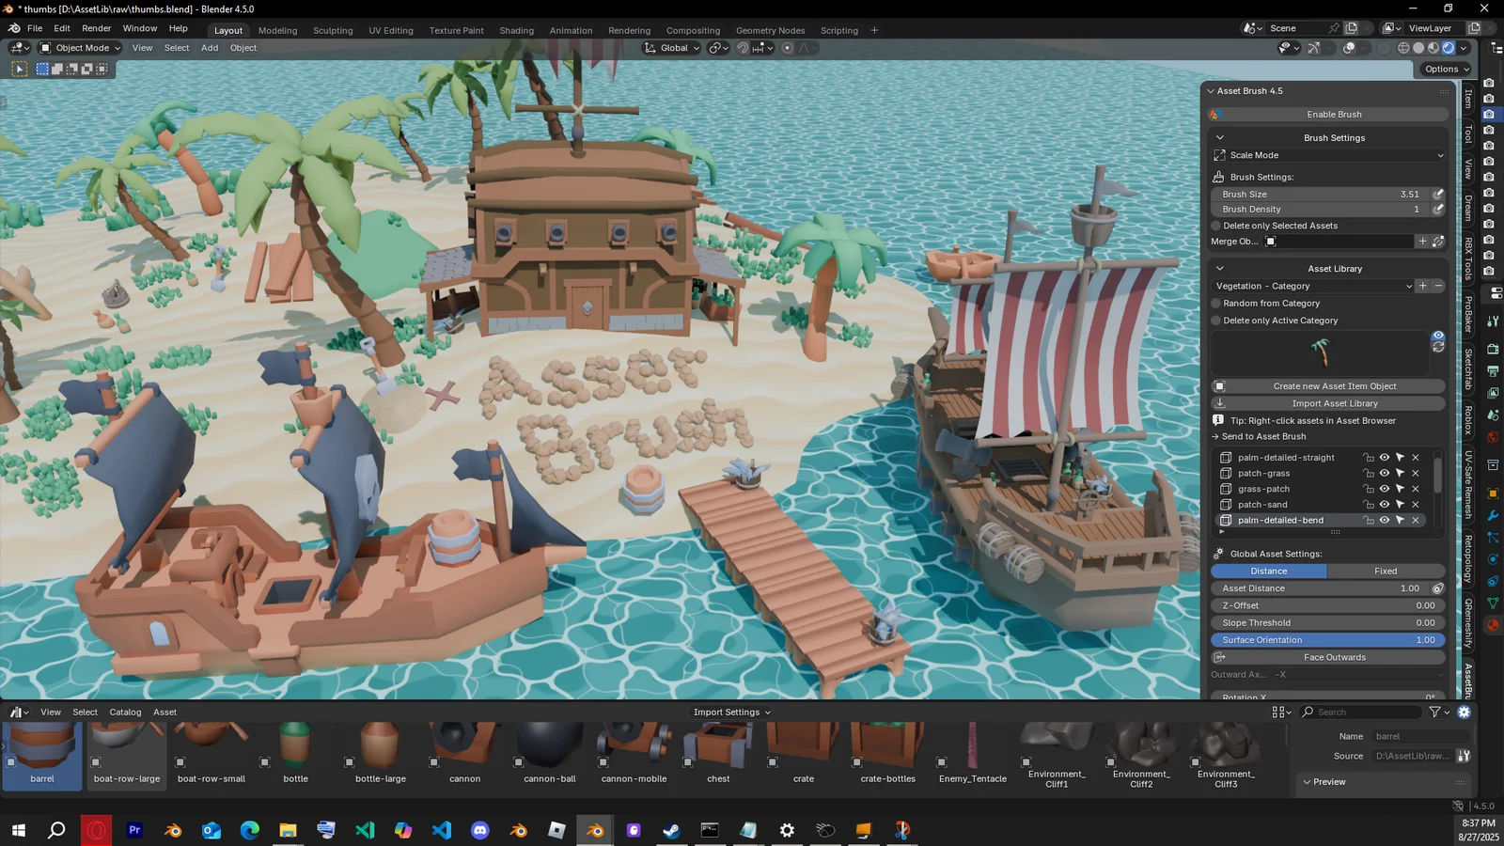Click the filter funnel icon in asset shelf
1504x846 pixels.
[x=1434, y=712]
